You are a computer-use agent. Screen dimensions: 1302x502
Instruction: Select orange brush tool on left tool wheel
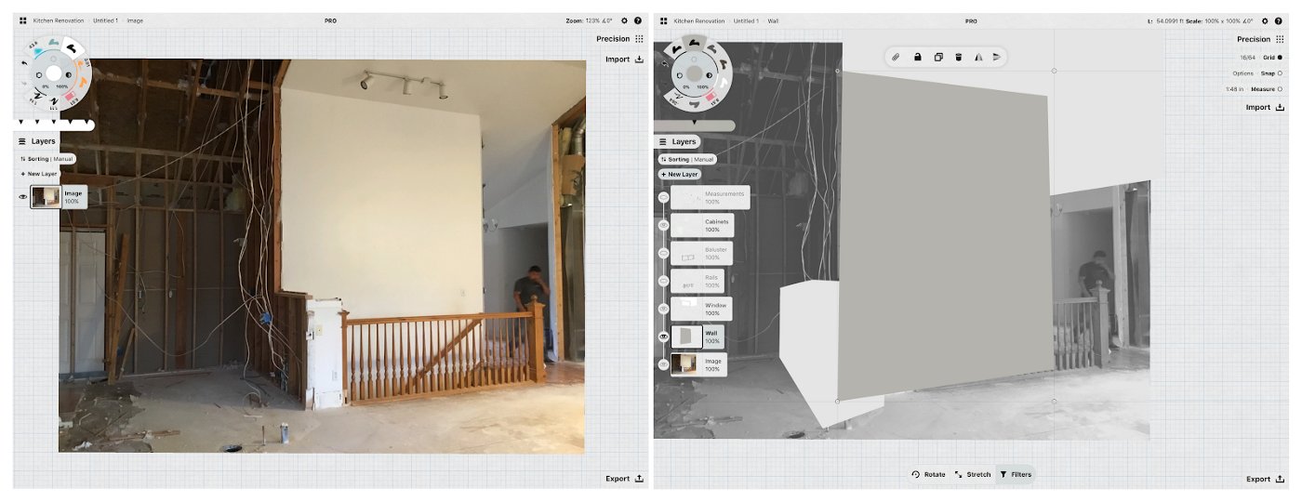[82, 82]
